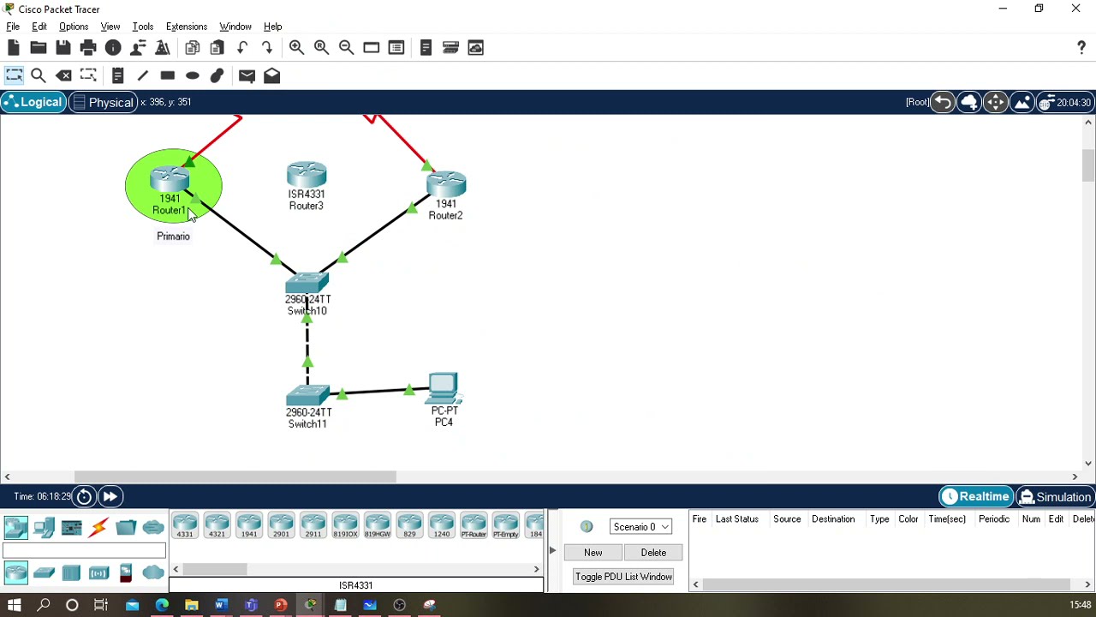
Task: Switch to Realtime mode
Action: (975, 497)
